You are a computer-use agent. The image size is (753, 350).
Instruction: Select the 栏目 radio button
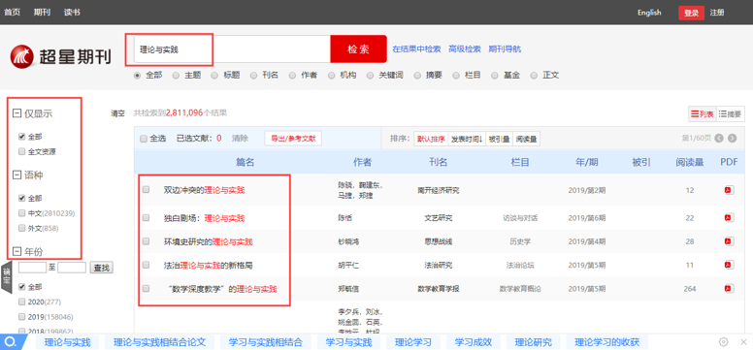click(x=455, y=76)
